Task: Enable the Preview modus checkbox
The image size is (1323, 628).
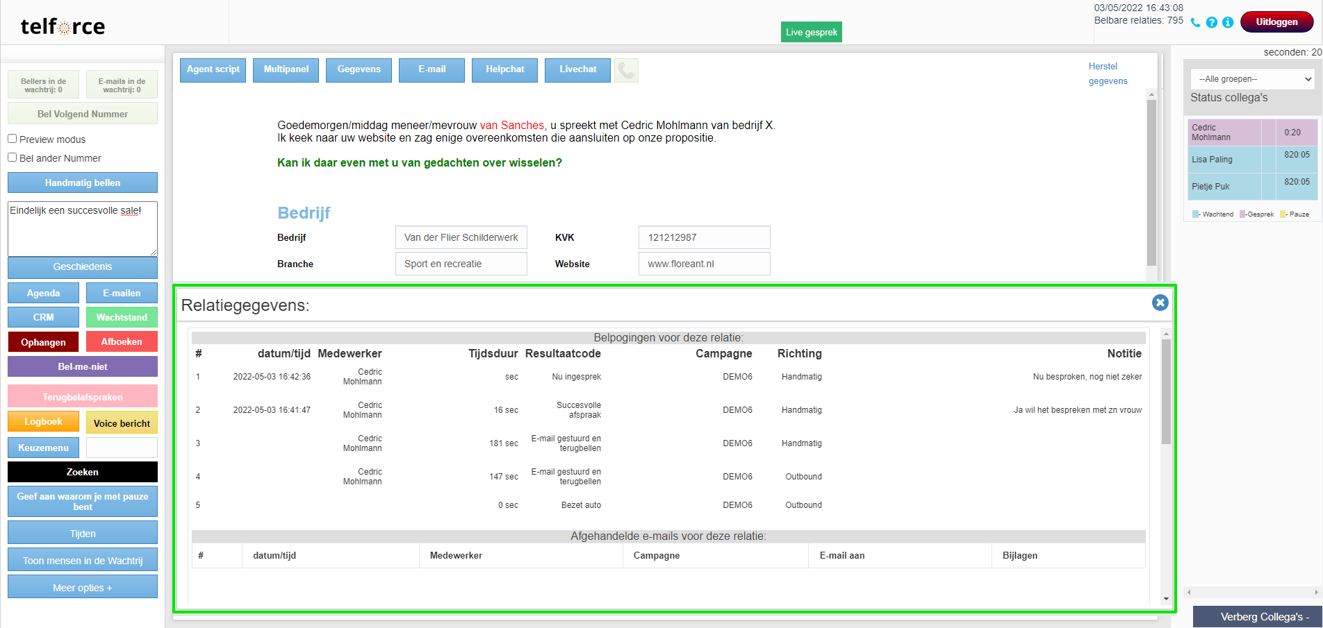Action: click(13, 139)
